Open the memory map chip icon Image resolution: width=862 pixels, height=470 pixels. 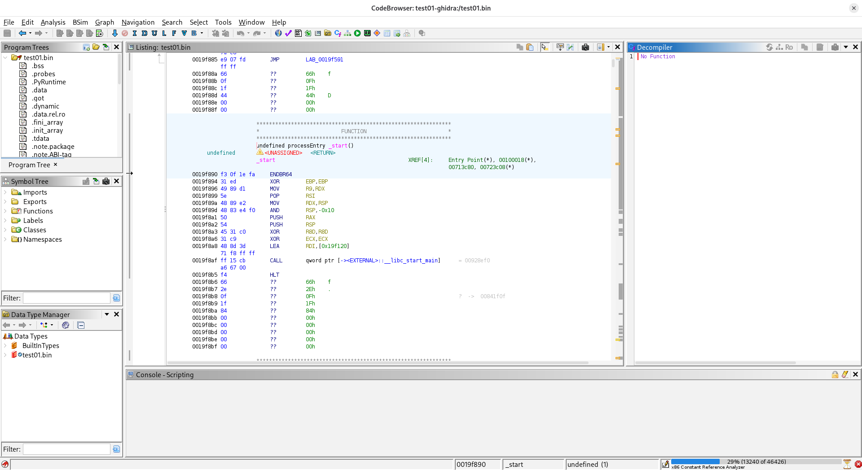pos(367,33)
